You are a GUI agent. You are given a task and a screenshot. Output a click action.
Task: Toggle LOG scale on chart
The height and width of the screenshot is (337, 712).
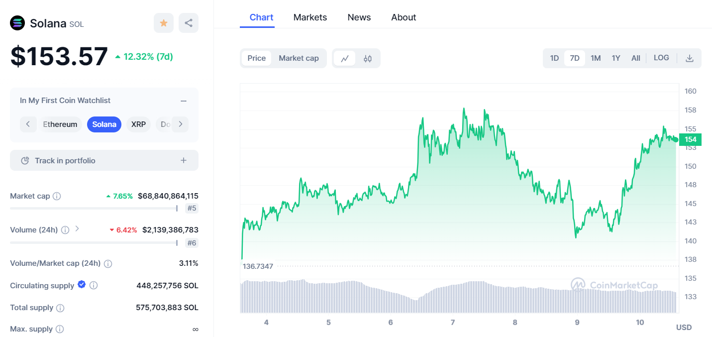click(661, 58)
